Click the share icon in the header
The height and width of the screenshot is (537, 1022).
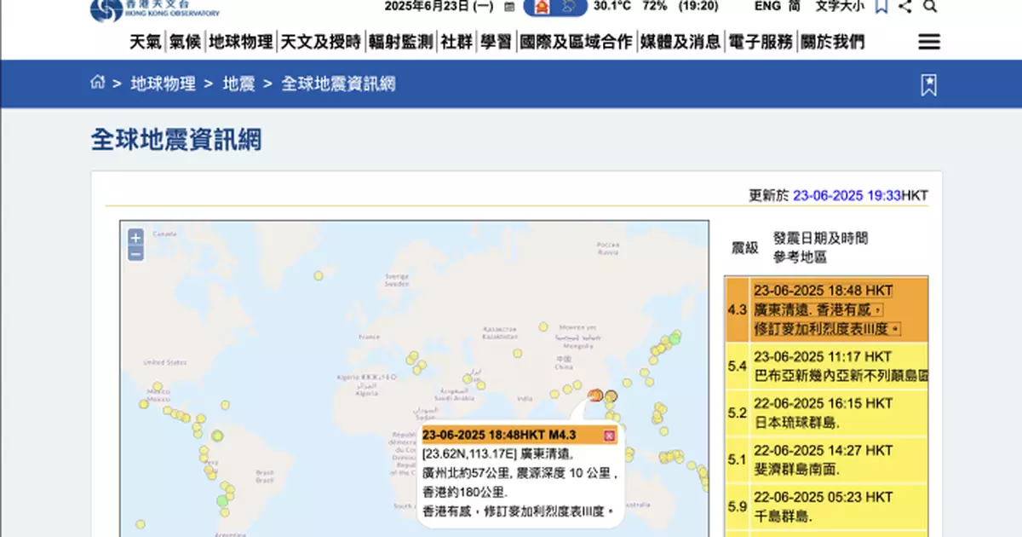pos(904,7)
